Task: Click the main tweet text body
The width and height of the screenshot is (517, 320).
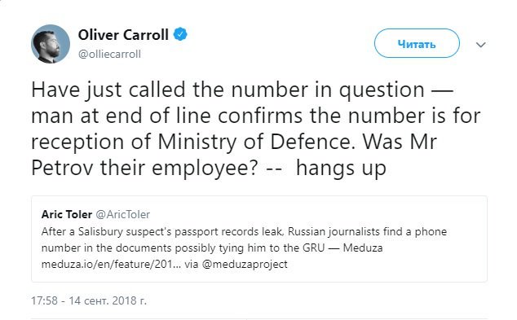Action: tap(256, 129)
